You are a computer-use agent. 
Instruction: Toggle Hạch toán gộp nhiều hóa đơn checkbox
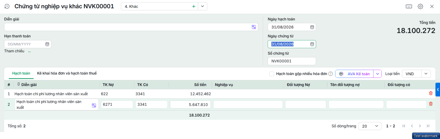pos(272,74)
